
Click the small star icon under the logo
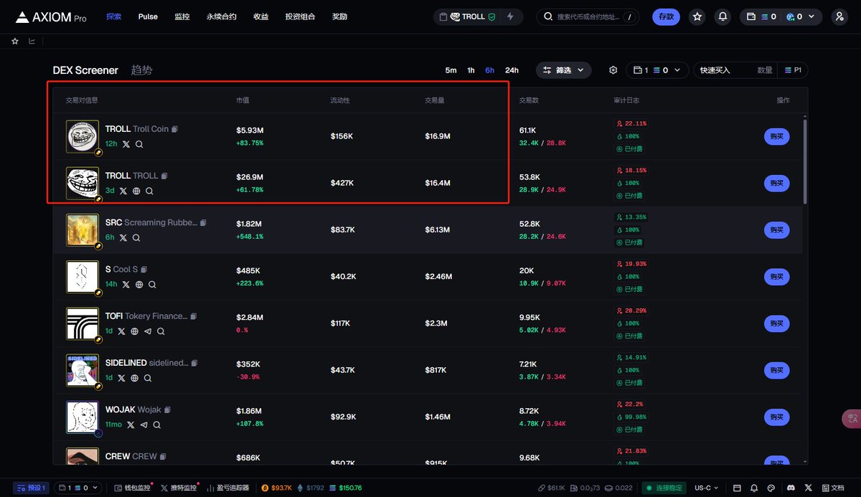tap(15, 41)
